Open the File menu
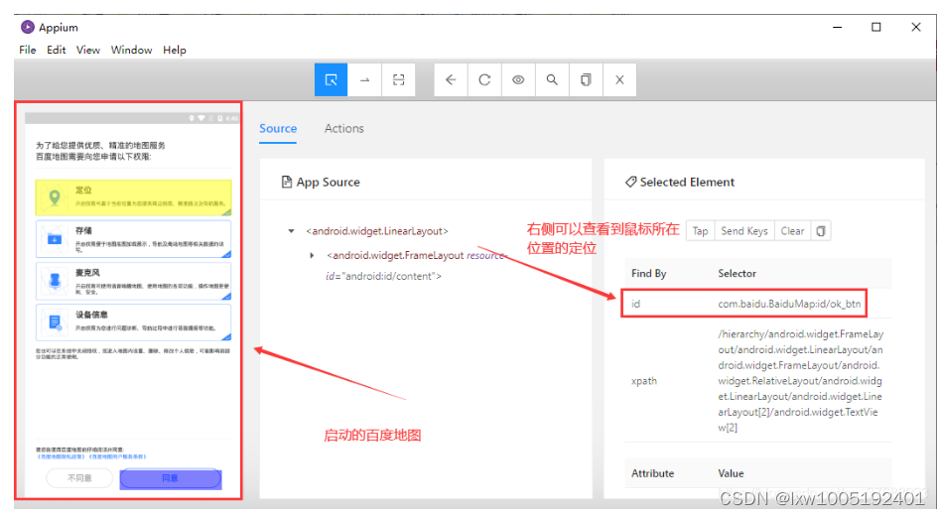Screen dimensions: 940x515 coord(28,50)
